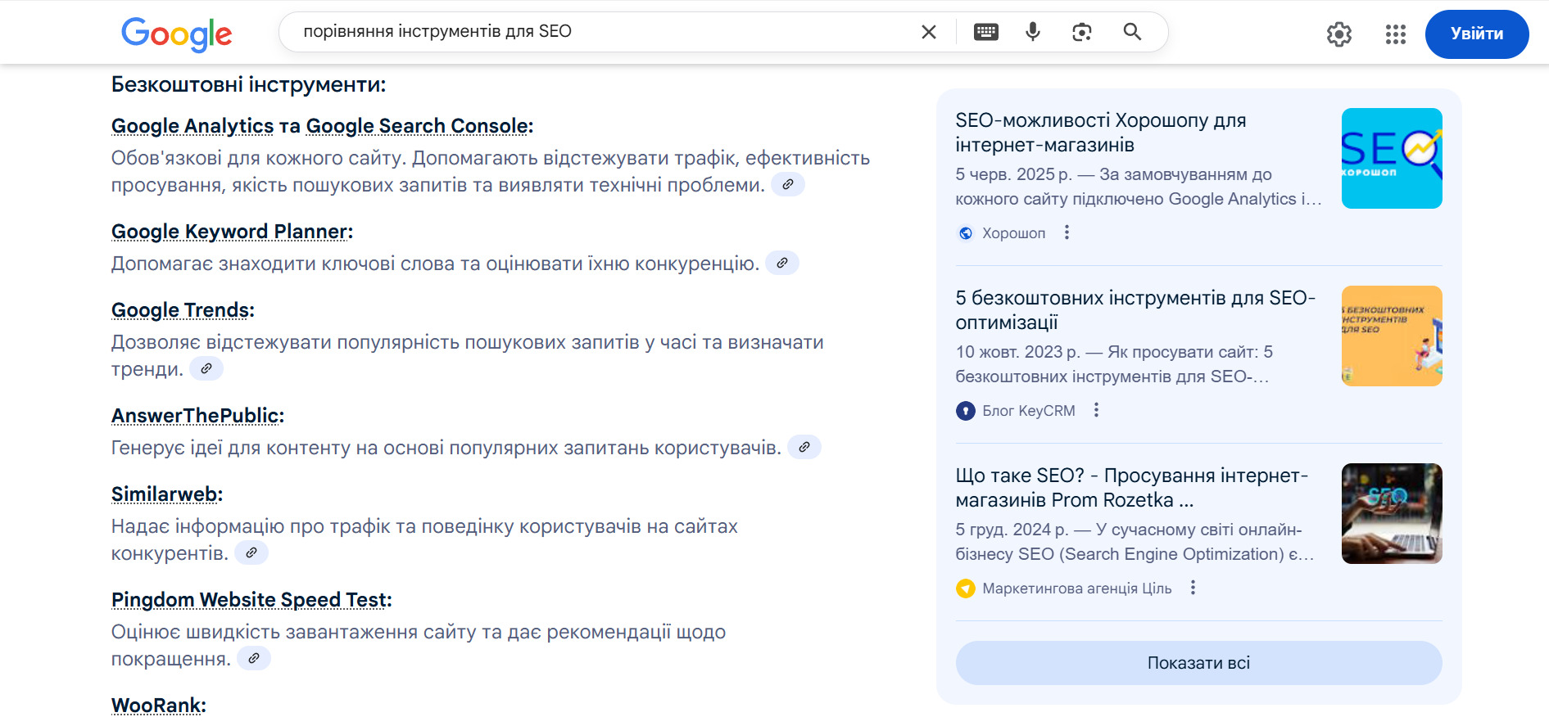This screenshot has height=726, width=1549.
Task: Open the source link icon after Keyword Planner description
Action: click(782, 263)
